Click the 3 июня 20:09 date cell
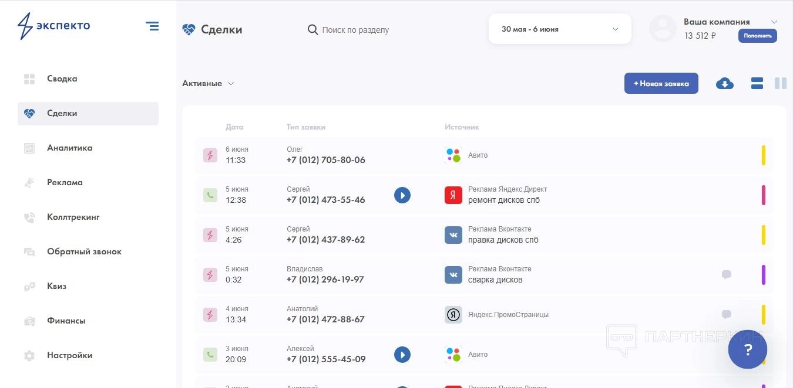This screenshot has height=388, width=793. pos(237,354)
